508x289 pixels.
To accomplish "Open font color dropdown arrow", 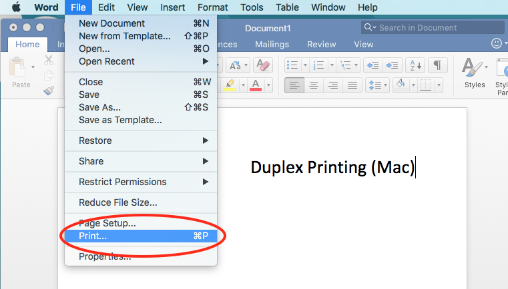I will point(268,85).
